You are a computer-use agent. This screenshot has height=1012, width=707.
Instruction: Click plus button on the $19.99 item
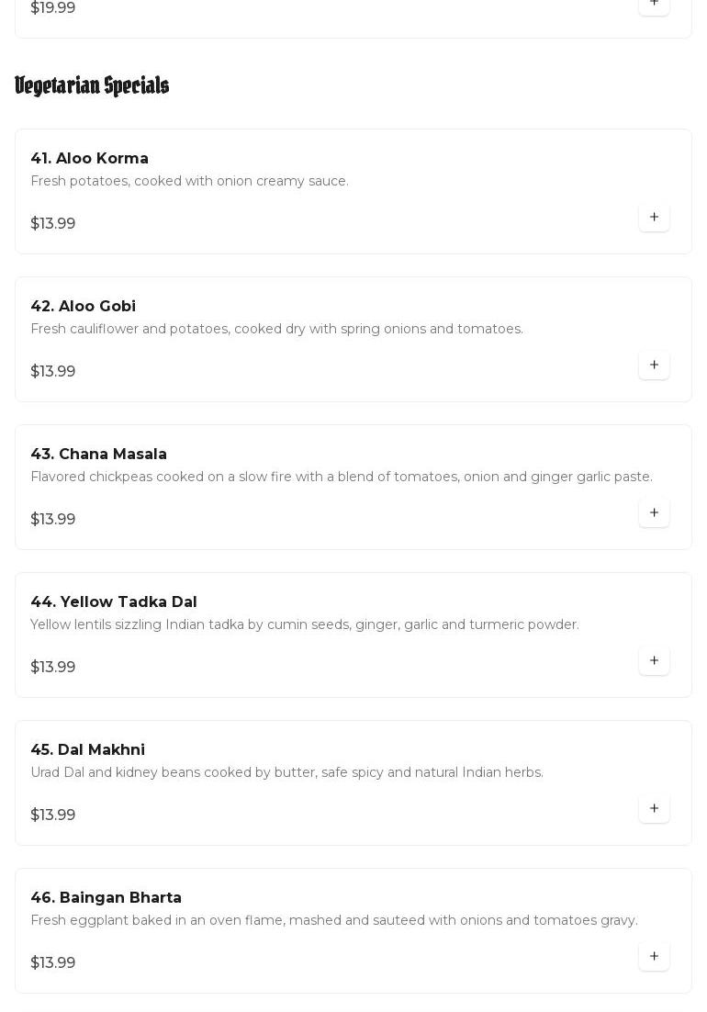coord(654,5)
